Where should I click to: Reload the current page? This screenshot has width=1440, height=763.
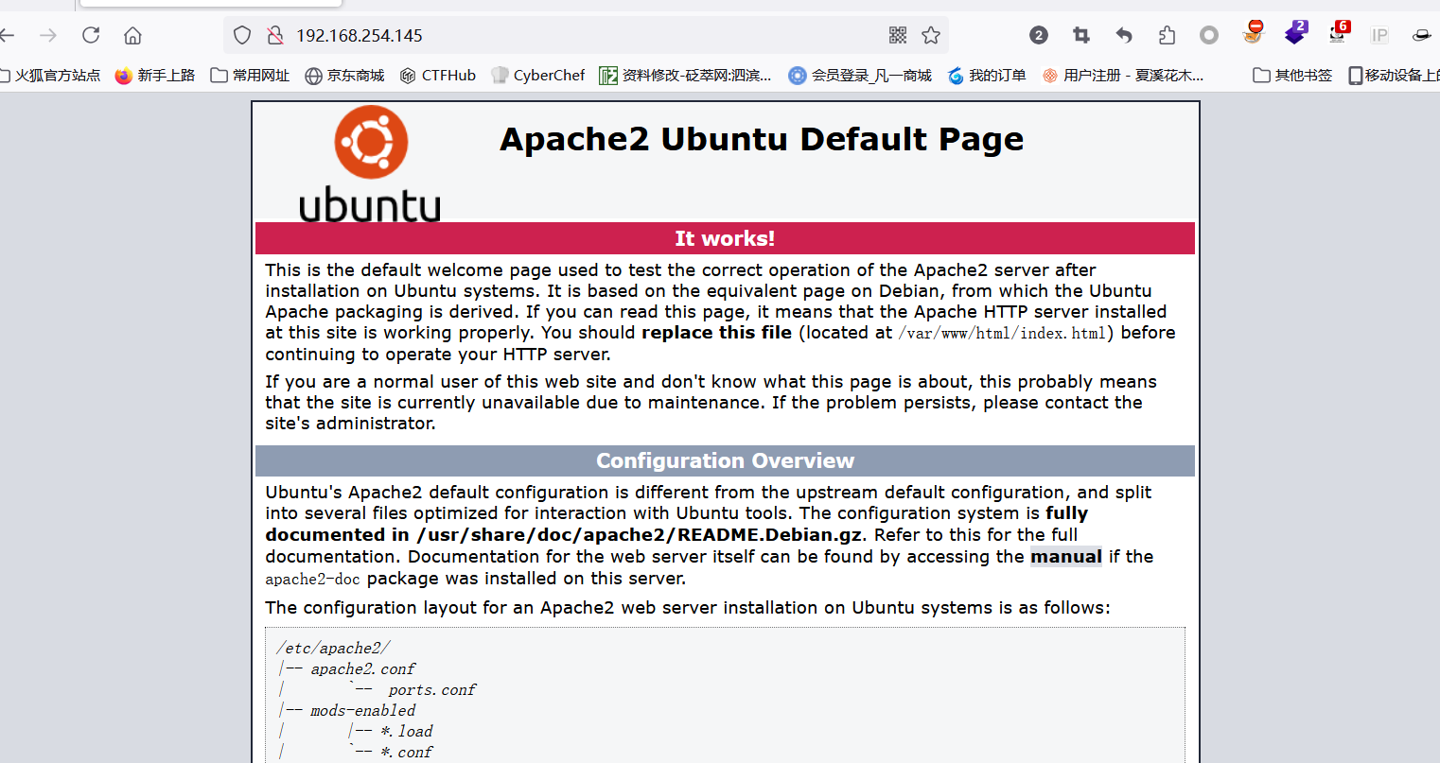pyautogui.click(x=91, y=35)
